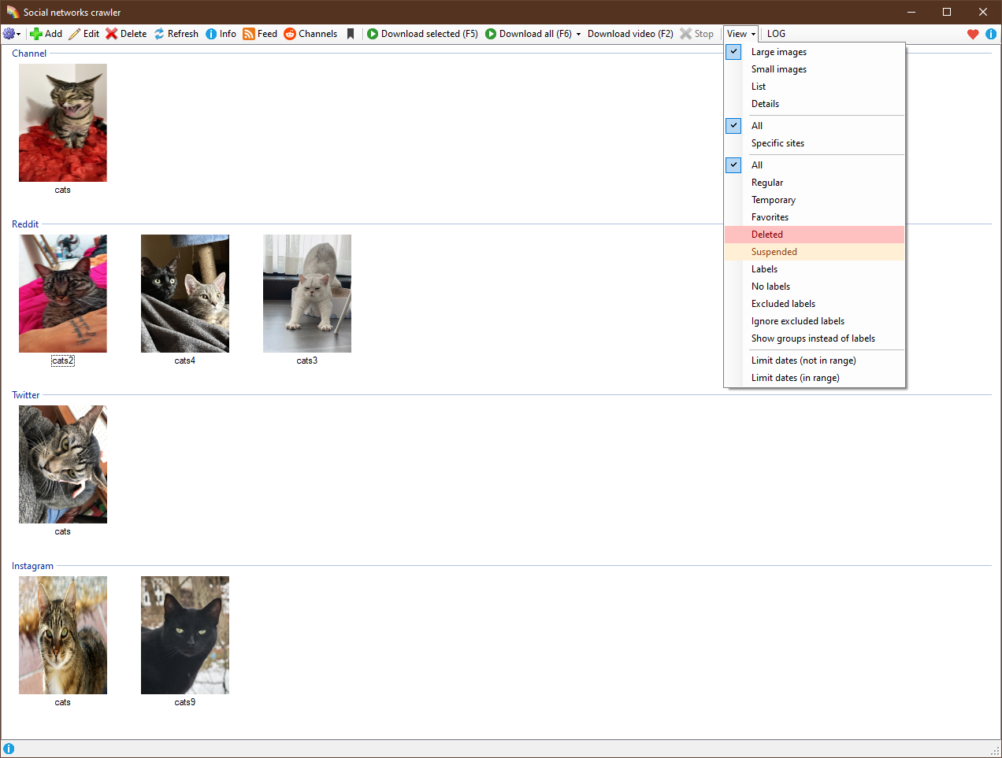Select the cats9 Instagram thumbnail
The height and width of the screenshot is (758, 1002).
185,635
